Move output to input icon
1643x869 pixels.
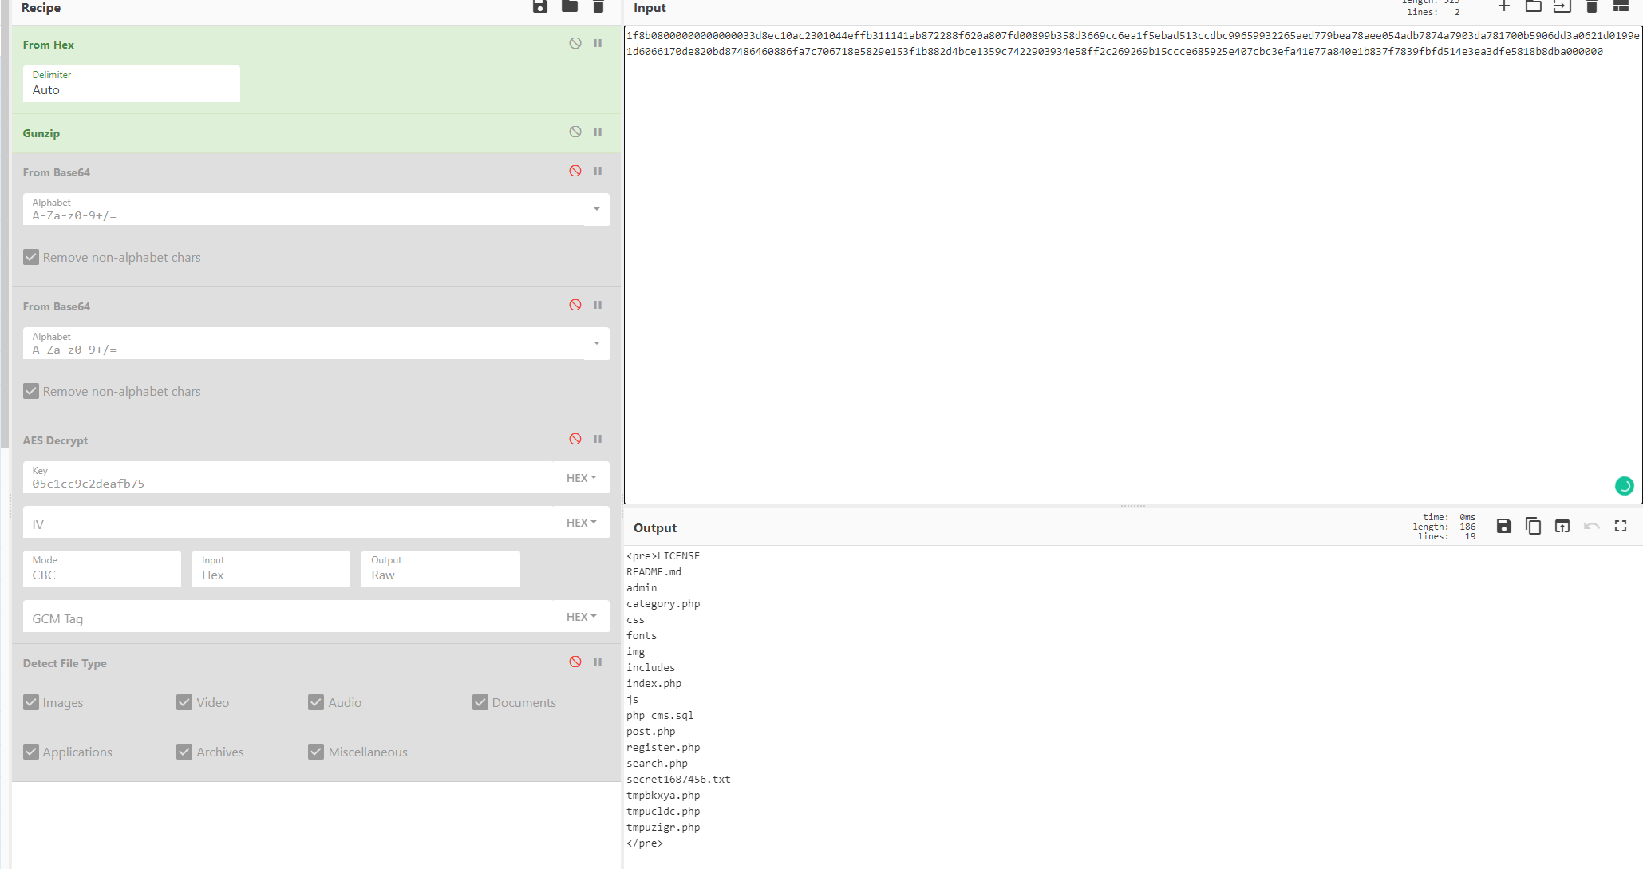[1562, 526]
